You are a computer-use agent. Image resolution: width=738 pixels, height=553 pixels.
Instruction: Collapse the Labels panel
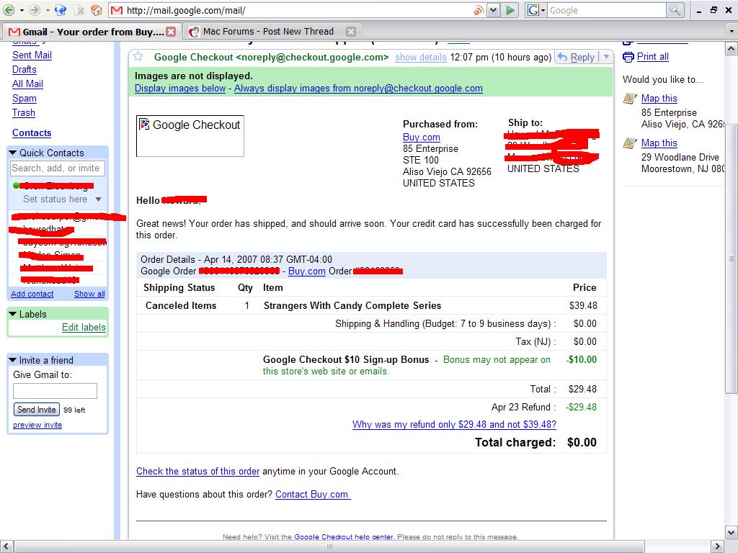(x=13, y=314)
